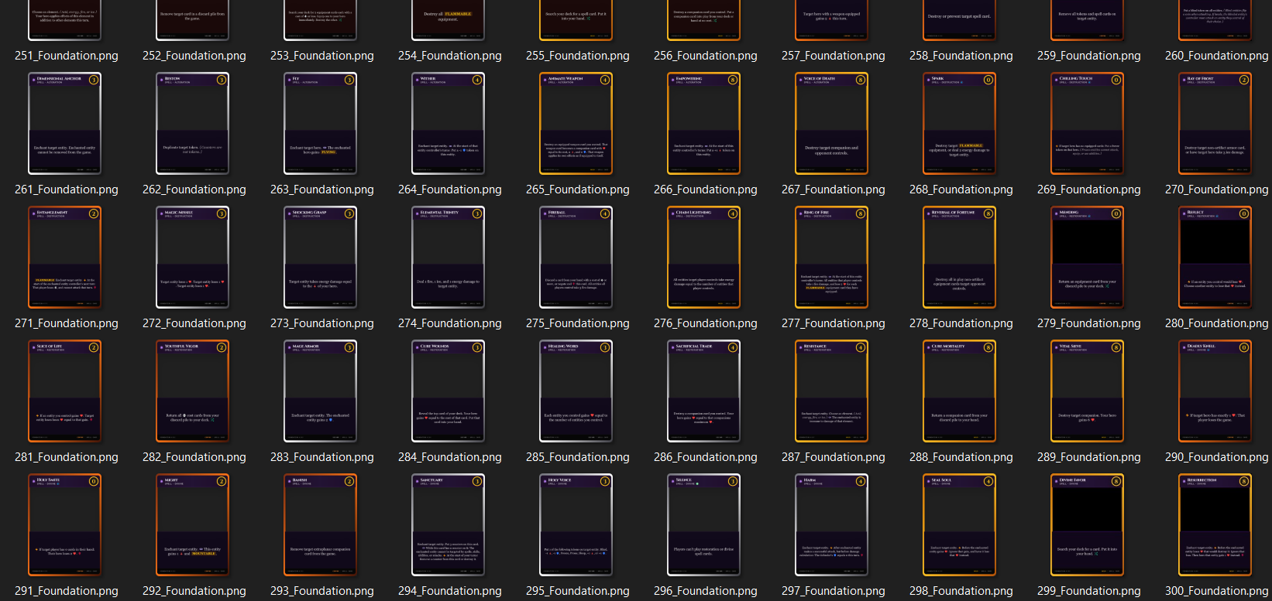This screenshot has height=601, width=1272.
Task: Click the 273_Foundation.png file name
Action: (x=322, y=323)
